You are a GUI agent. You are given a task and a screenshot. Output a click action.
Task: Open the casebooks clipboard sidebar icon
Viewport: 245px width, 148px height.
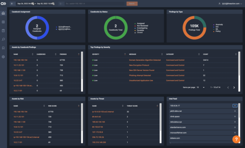click(3, 31)
